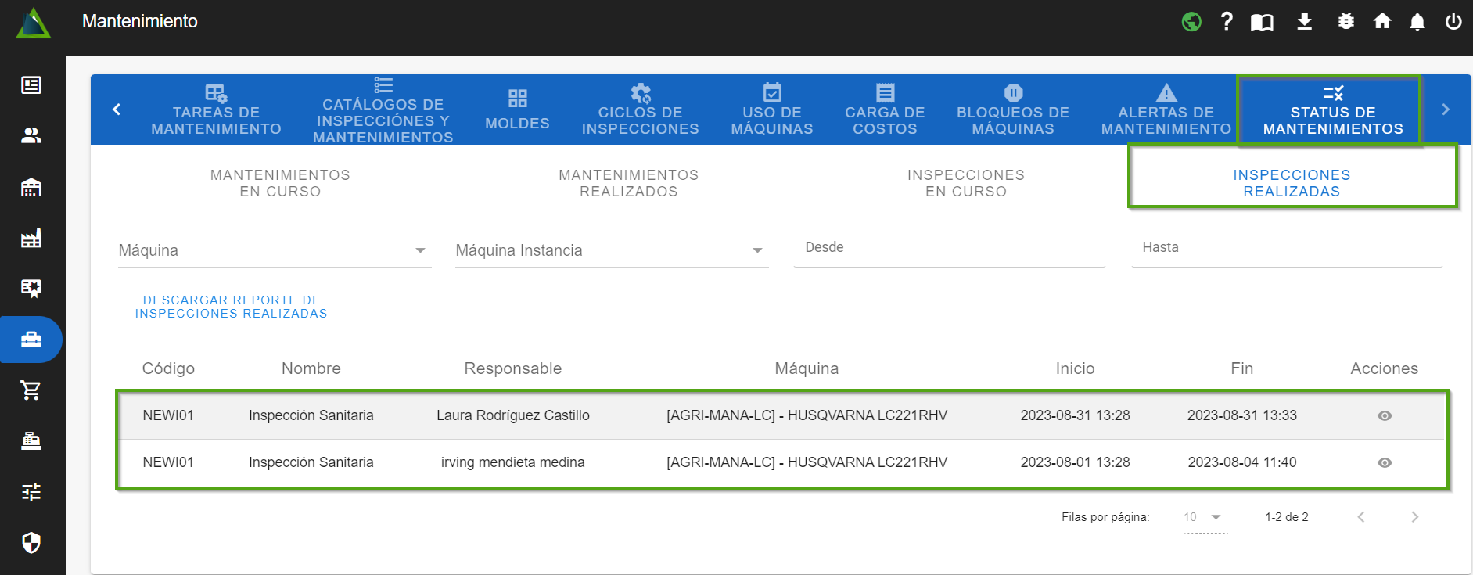Open the help question mark icon
1473x575 pixels.
pos(1227,22)
